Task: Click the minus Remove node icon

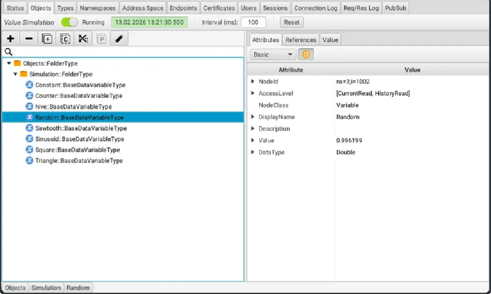Action: point(29,39)
